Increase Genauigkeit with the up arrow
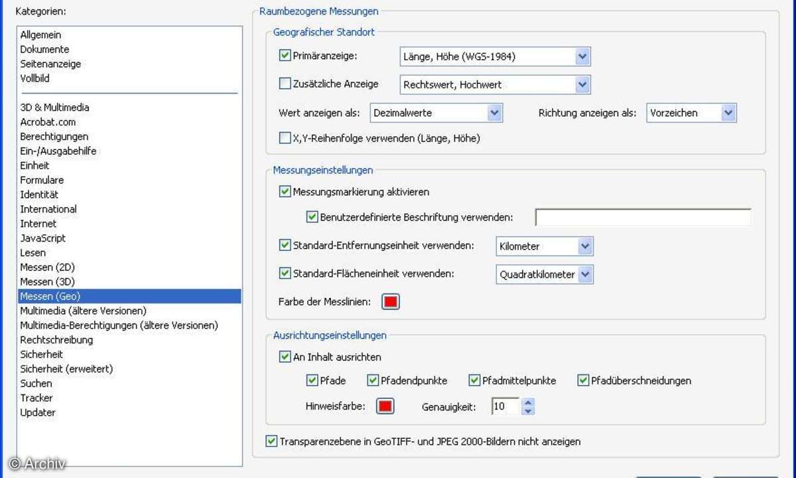796x478 pixels. coord(528,402)
